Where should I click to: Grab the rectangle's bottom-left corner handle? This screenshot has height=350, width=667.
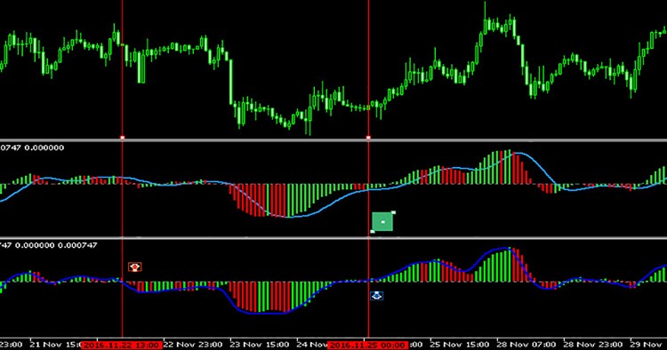373,232
